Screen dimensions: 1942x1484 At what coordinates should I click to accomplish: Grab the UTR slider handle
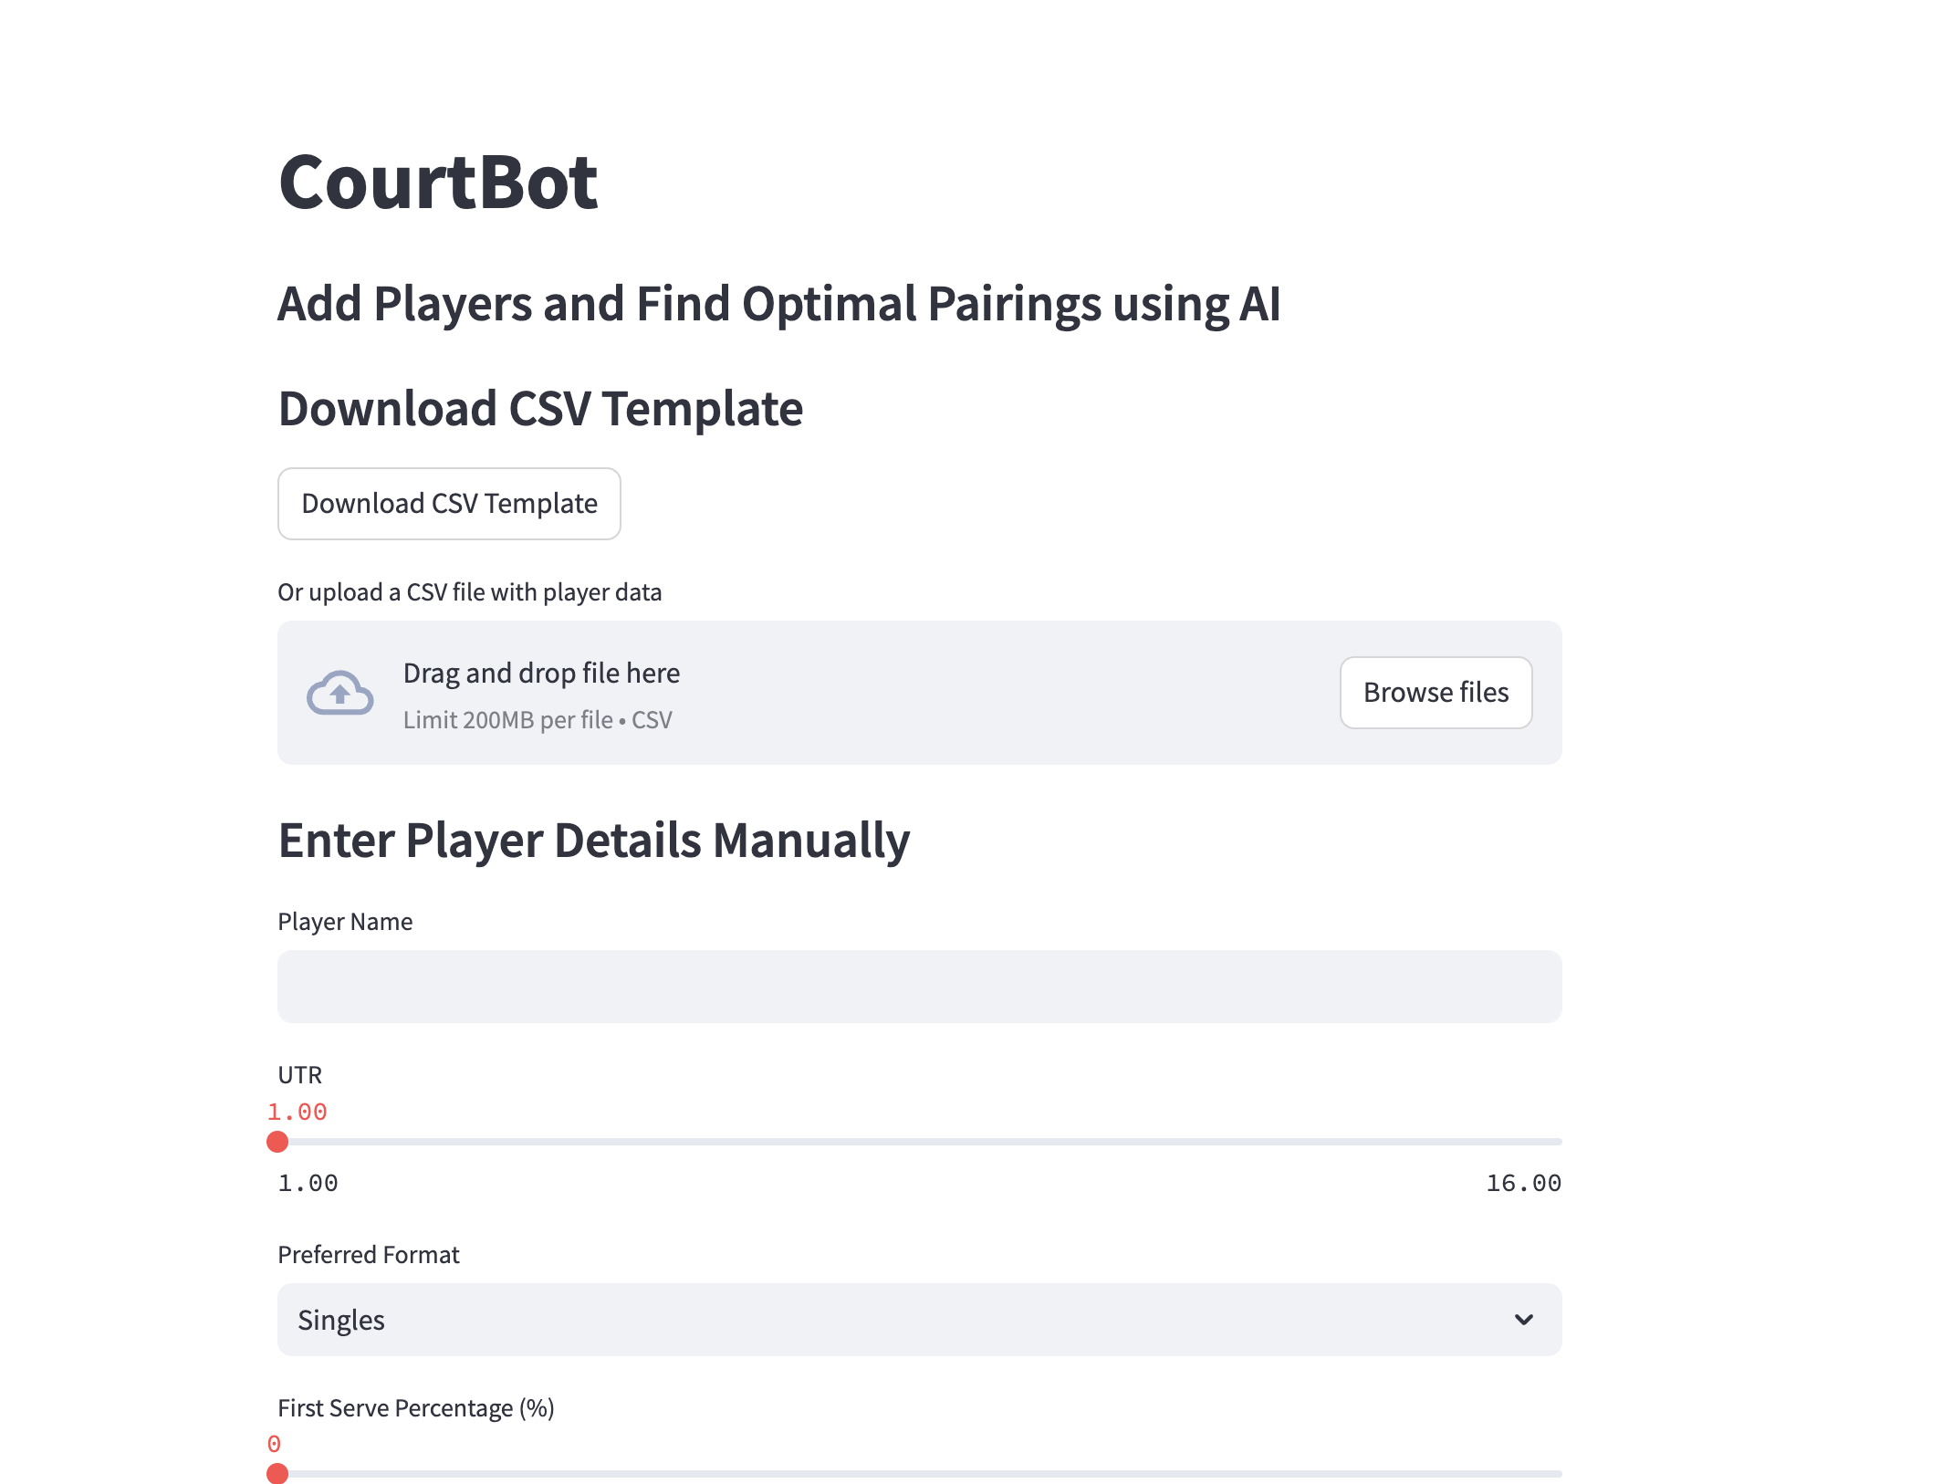[277, 1142]
